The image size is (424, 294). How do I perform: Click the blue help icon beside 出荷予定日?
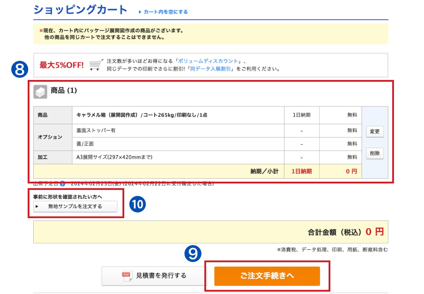pos(62,184)
